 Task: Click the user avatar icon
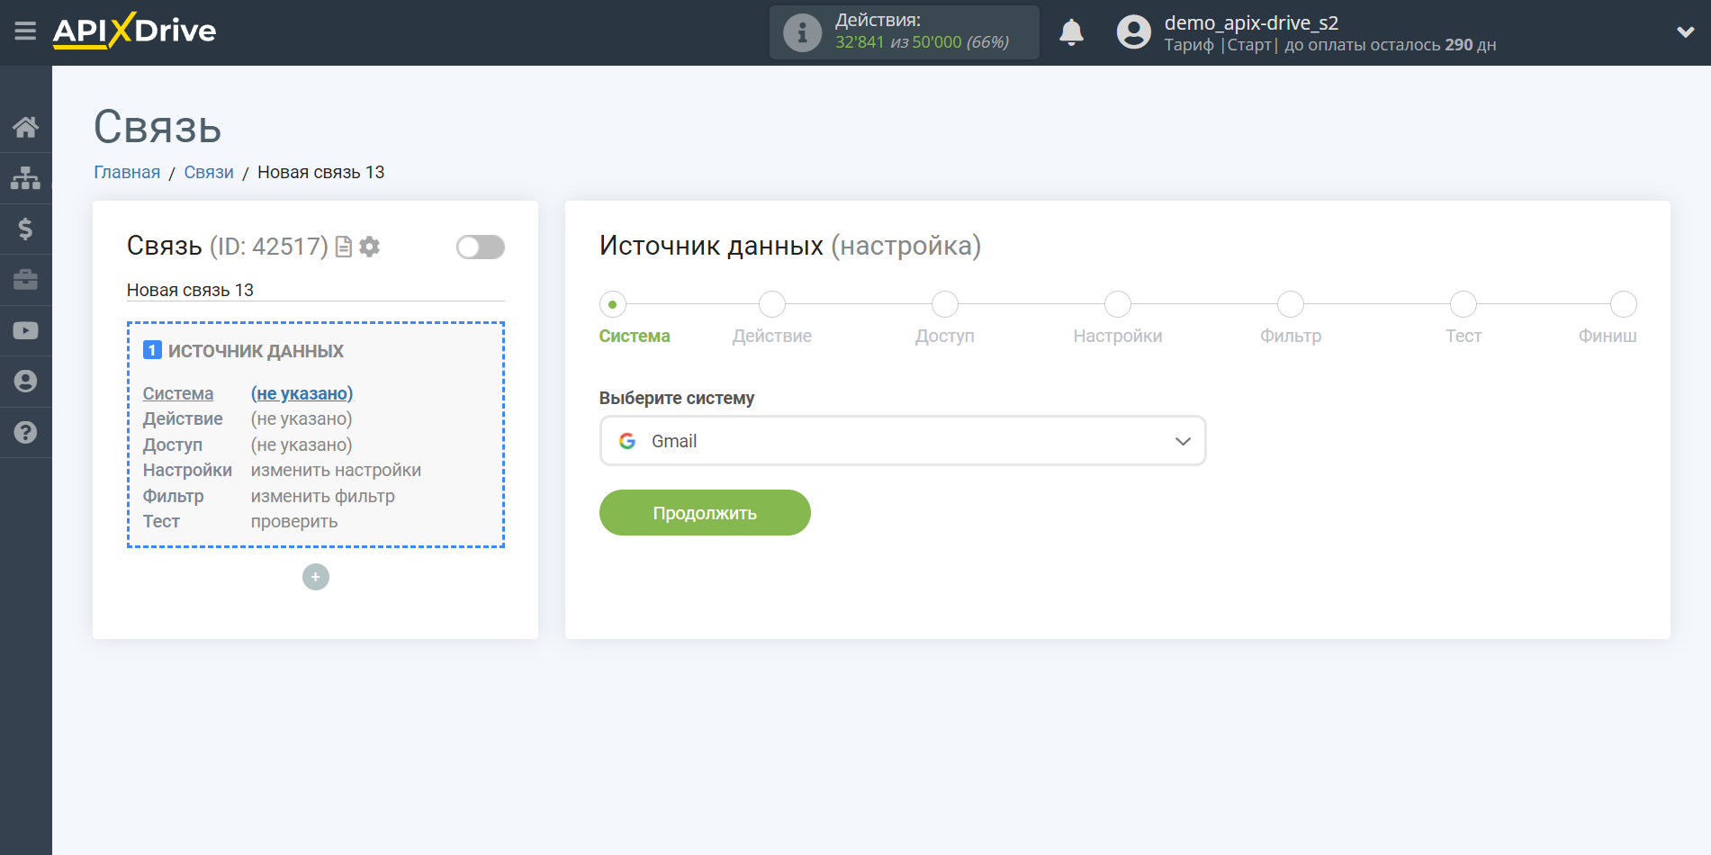(1134, 32)
